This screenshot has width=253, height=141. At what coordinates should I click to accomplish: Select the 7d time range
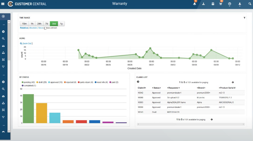click(x=47, y=24)
